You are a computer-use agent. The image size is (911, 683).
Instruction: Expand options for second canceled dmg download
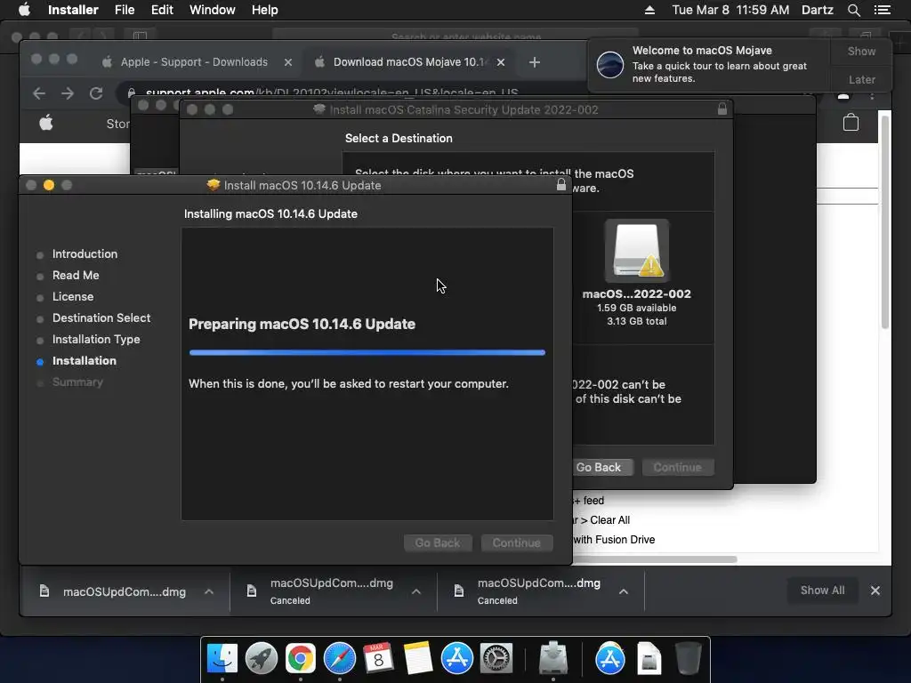click(x=416, y=591)
